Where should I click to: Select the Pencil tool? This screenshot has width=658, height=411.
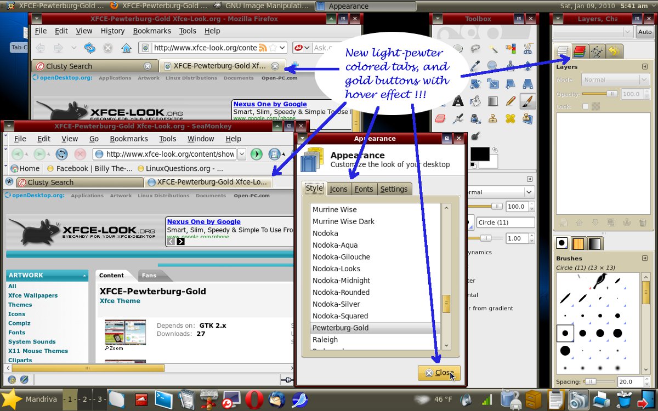pos(510,101)
